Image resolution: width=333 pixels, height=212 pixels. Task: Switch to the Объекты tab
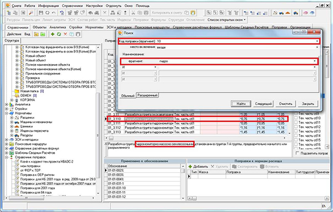(x=39, y=27)
